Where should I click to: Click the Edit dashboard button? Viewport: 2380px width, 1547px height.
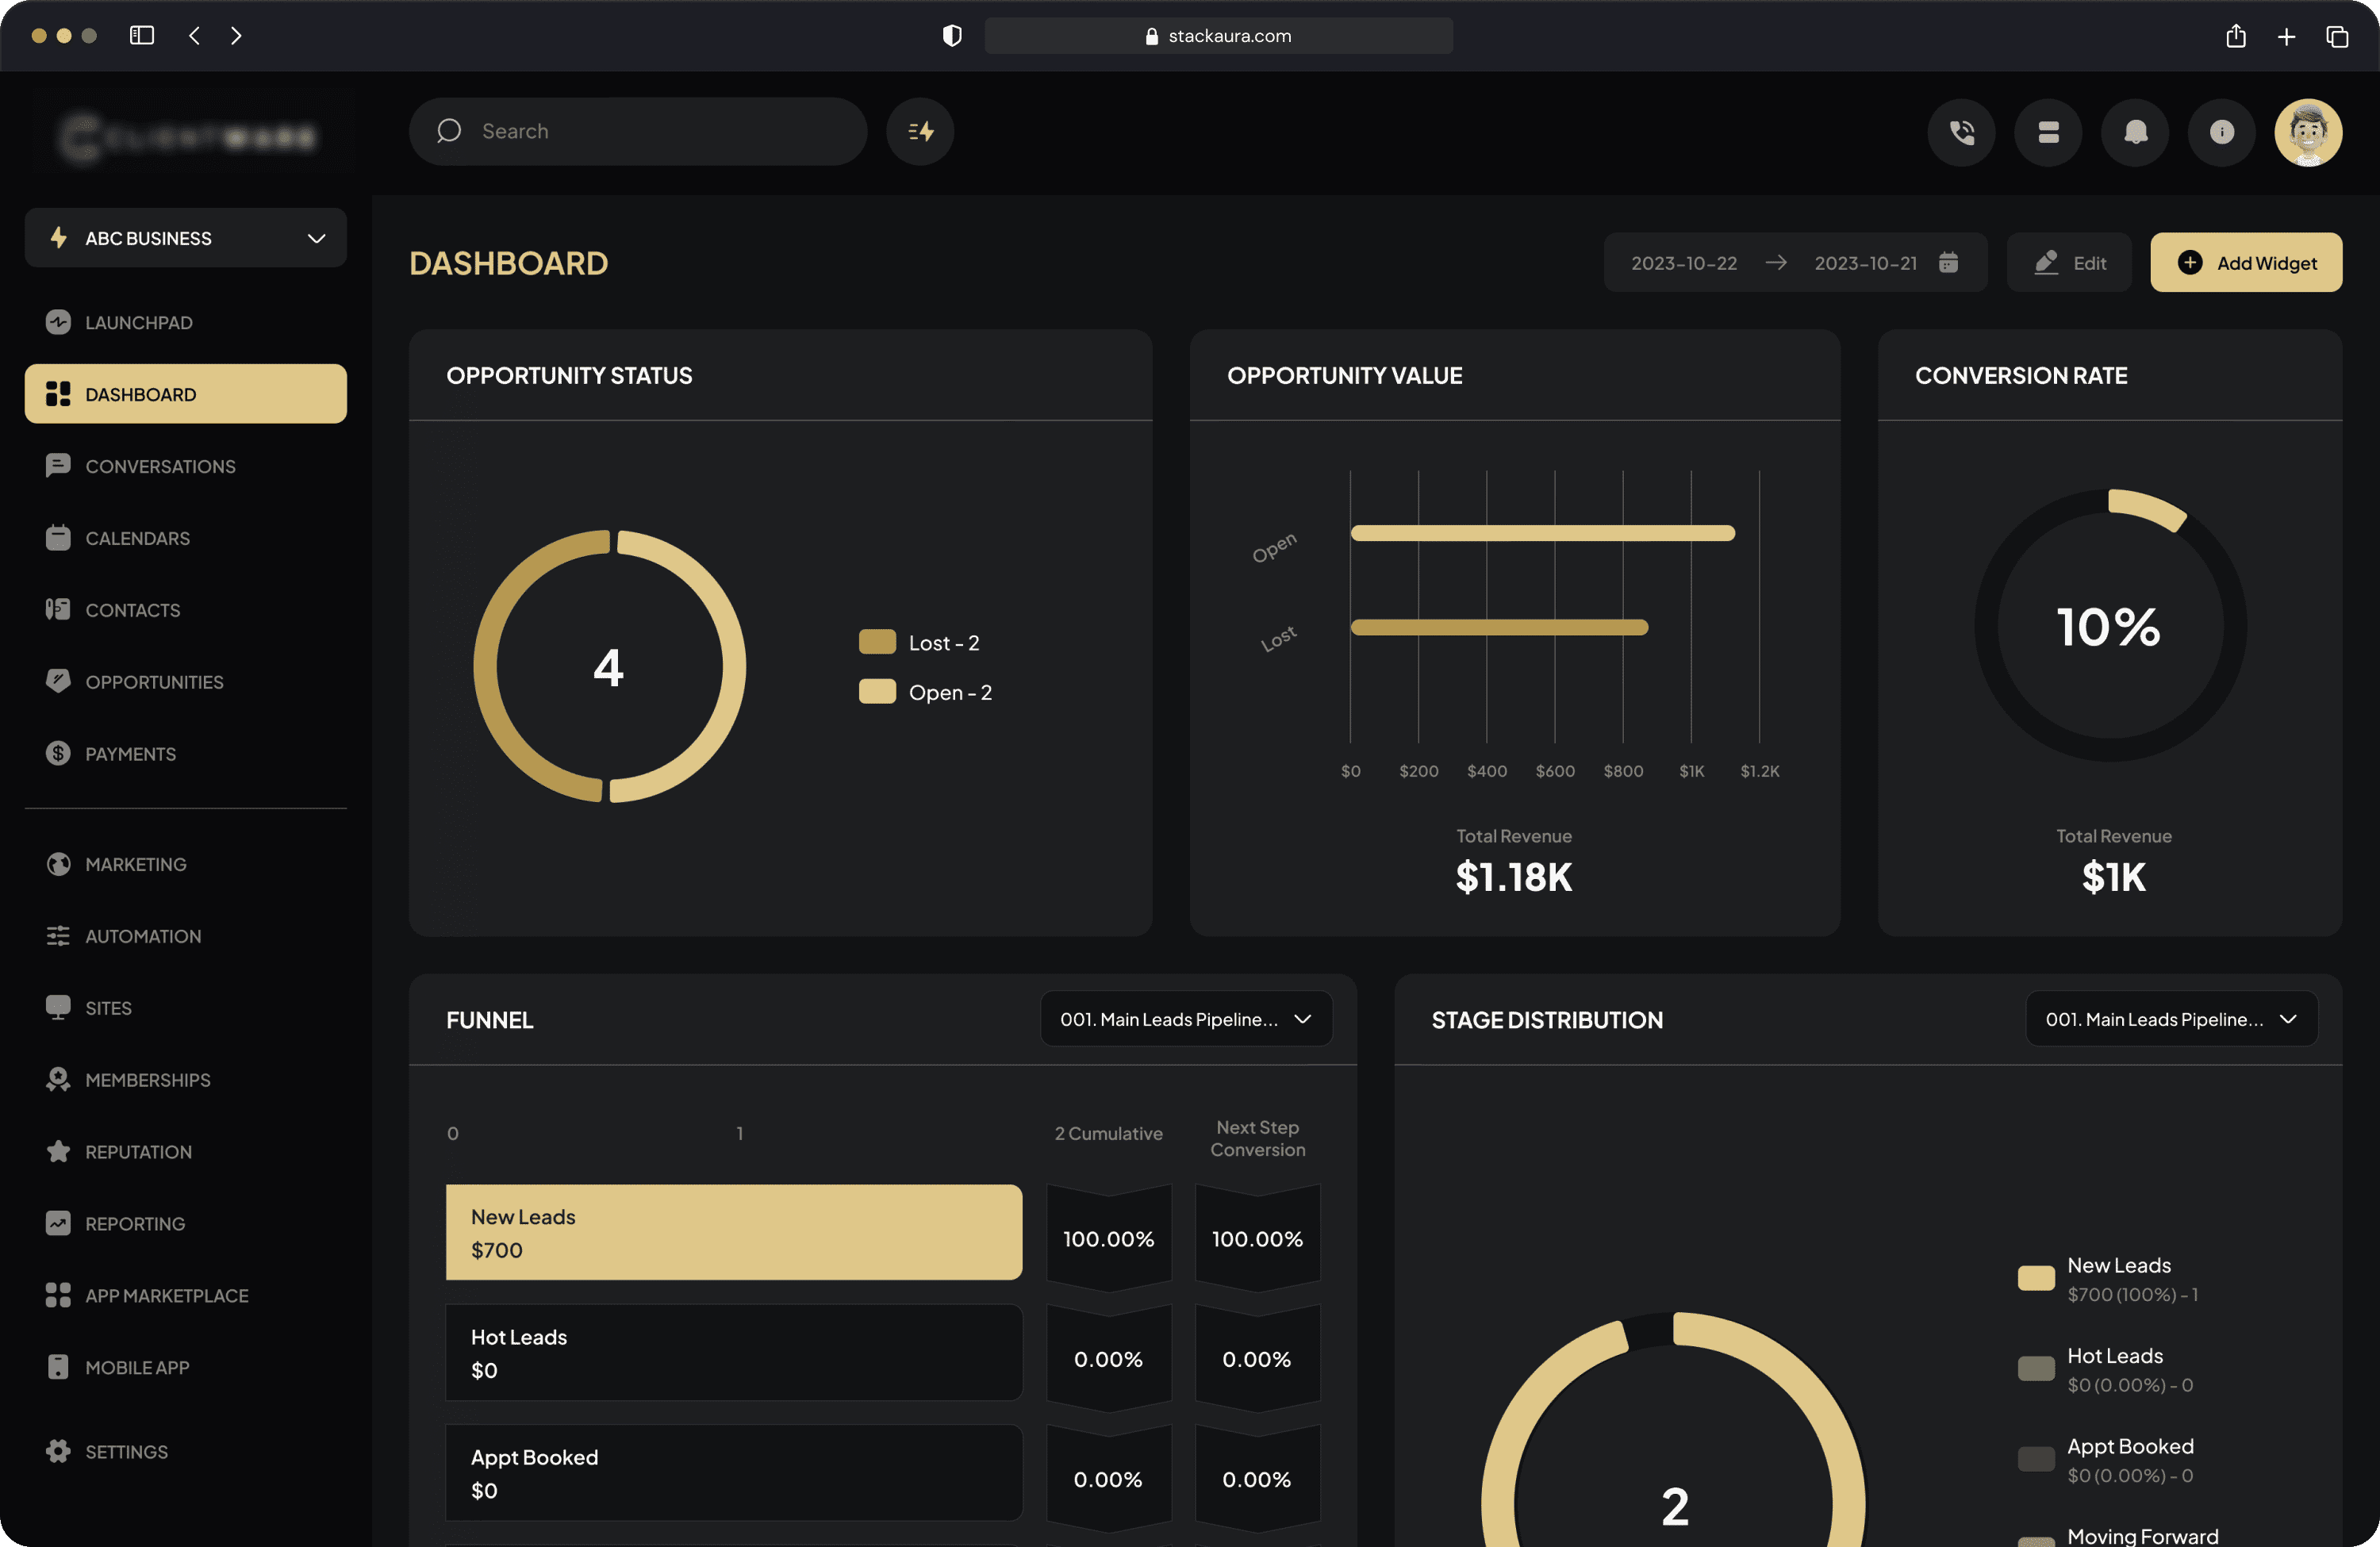pyautogui.click(x=2069, y=262)
